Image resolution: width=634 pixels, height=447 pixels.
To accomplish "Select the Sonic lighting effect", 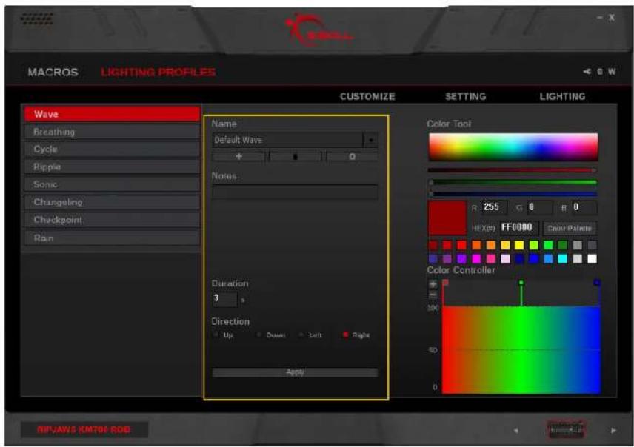I will click(112, 184).
